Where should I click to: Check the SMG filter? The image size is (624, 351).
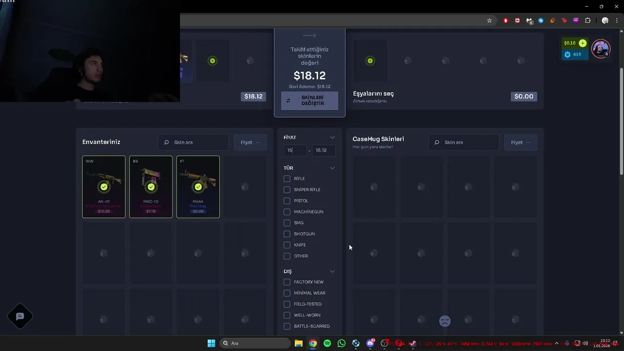pyautogui.click(x=287, y=223)
